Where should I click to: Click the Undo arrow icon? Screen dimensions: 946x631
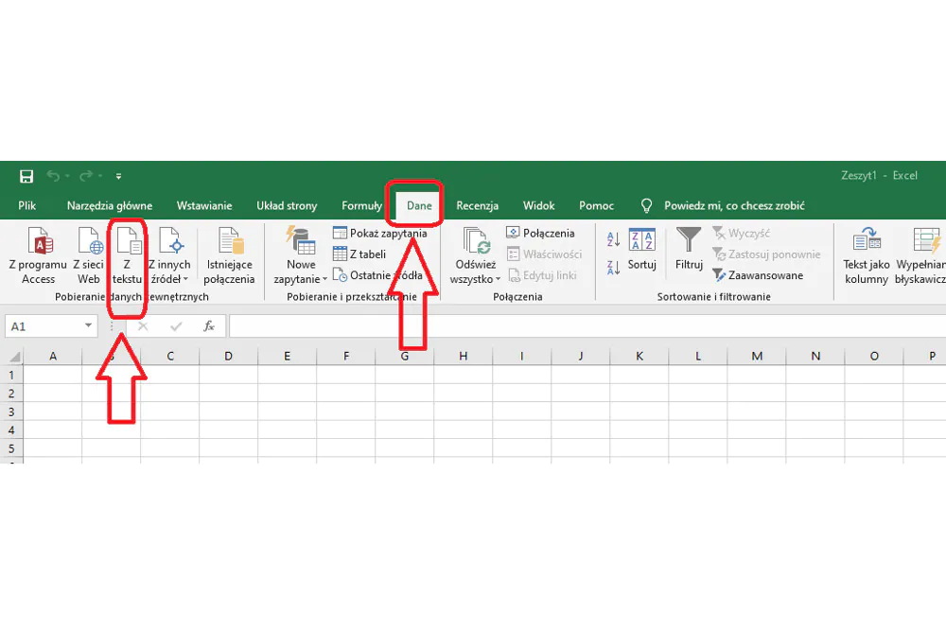53,176
